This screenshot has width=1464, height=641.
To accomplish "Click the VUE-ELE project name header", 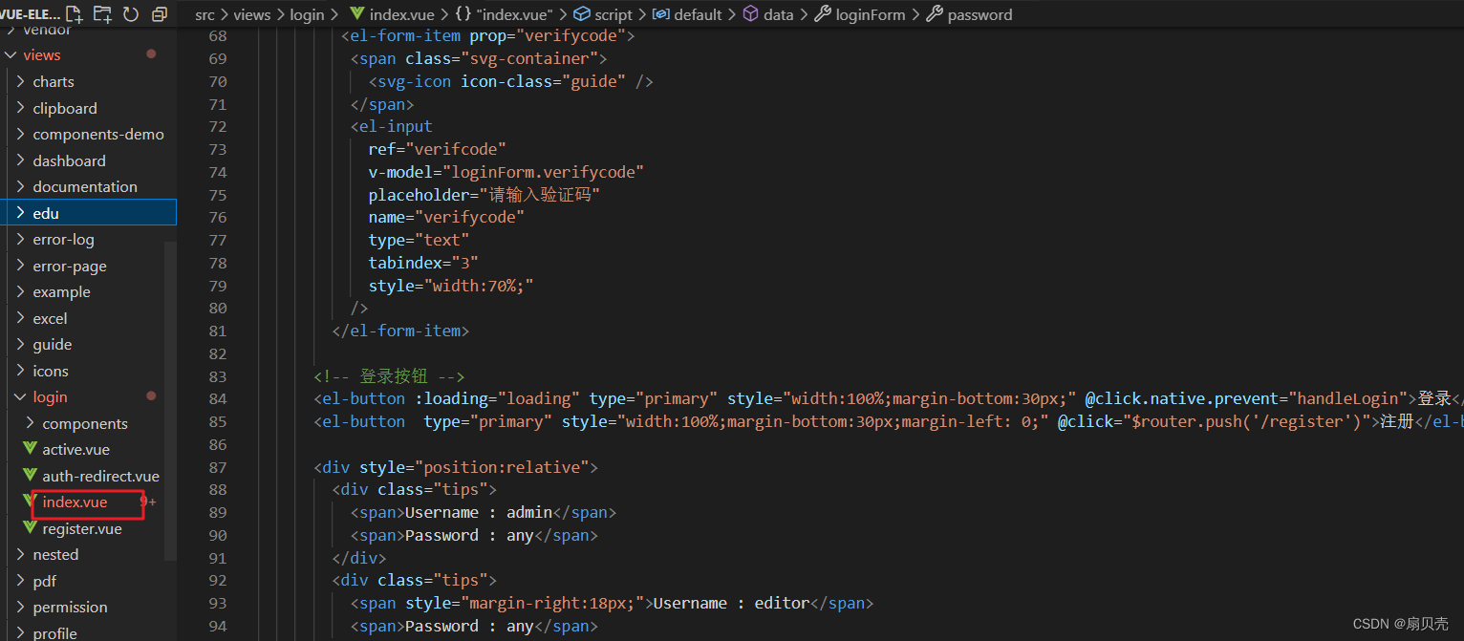I will (x=31, y=14).
